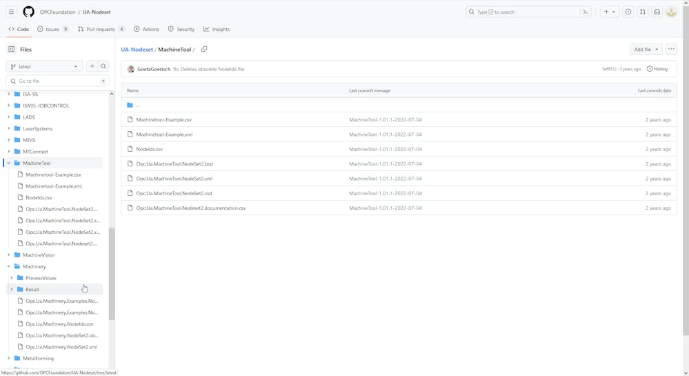The image size is (689, 376).
Task: Select Machinetool-Example.csv in sidebar tree
Action: tap(54, 175)
